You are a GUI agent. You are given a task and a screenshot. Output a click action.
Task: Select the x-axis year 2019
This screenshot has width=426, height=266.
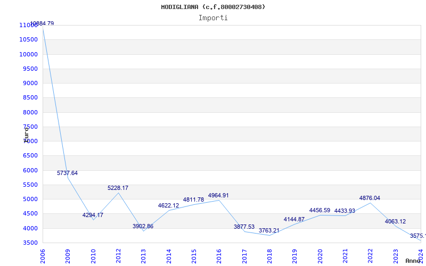coord(295,256)
